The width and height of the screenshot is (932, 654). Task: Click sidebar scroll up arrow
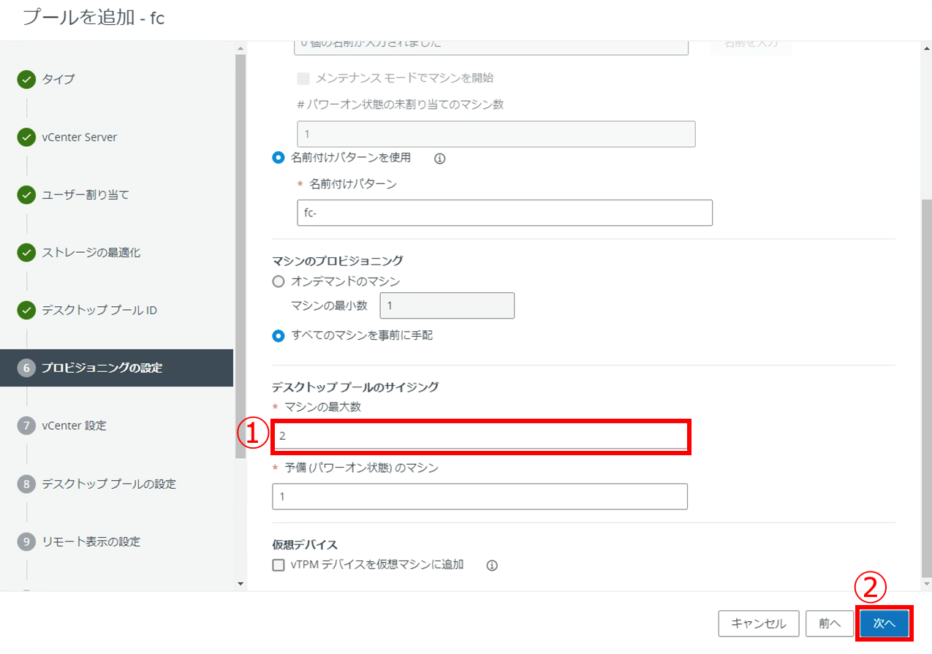tap(240, 49)
